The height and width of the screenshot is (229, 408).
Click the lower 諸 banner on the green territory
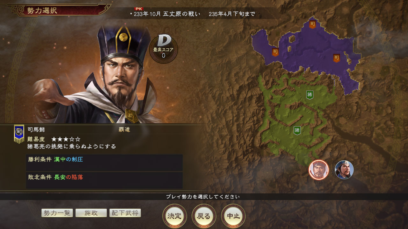(297, 130)
